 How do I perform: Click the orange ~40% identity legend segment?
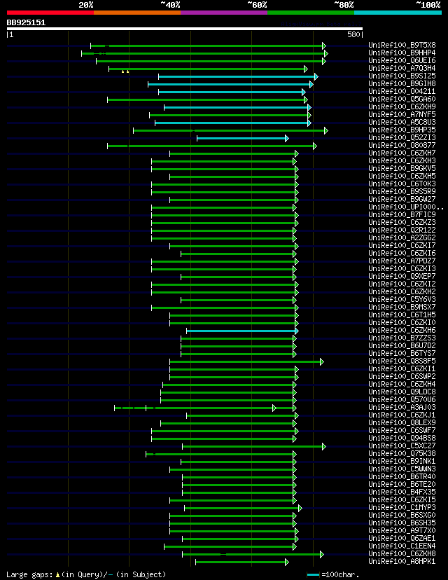(x=137, y=13)
